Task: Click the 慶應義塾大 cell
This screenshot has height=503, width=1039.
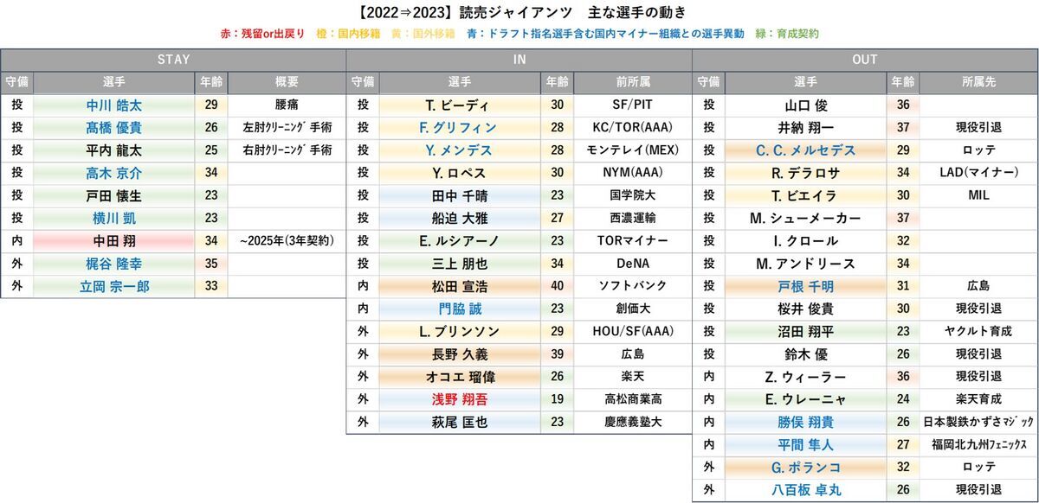Action: pyautogui.click(x=631, y=422)
